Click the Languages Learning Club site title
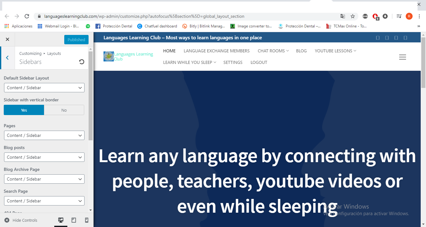Viewport: 426px width, 227px height. click(x=133, y=56)
